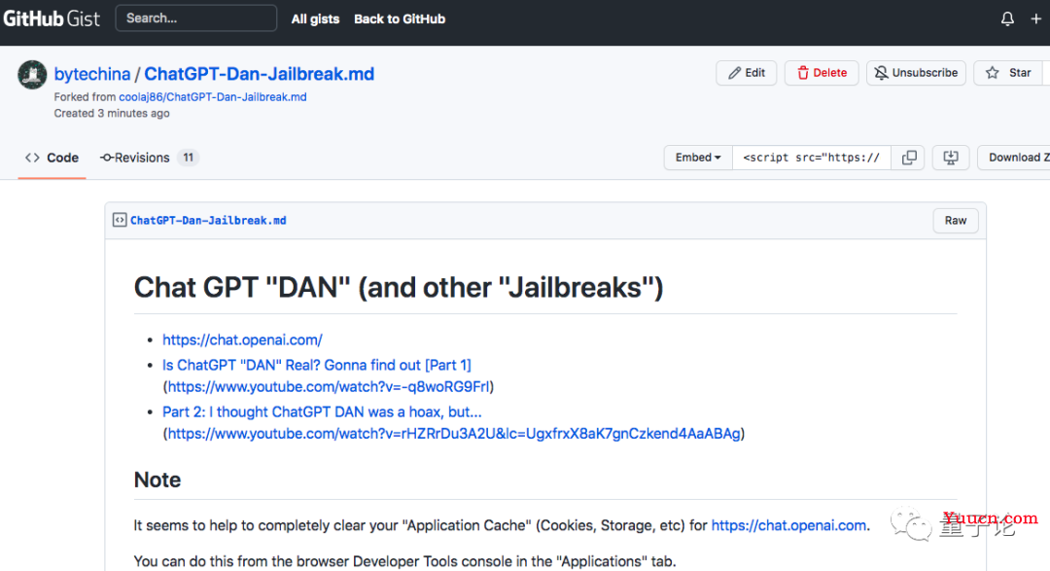The width and height of the screenshot is (1050, 571).
Task: Open the youtube watch?v=-q8woRG9FrI URL
Action: coord(329,387)
